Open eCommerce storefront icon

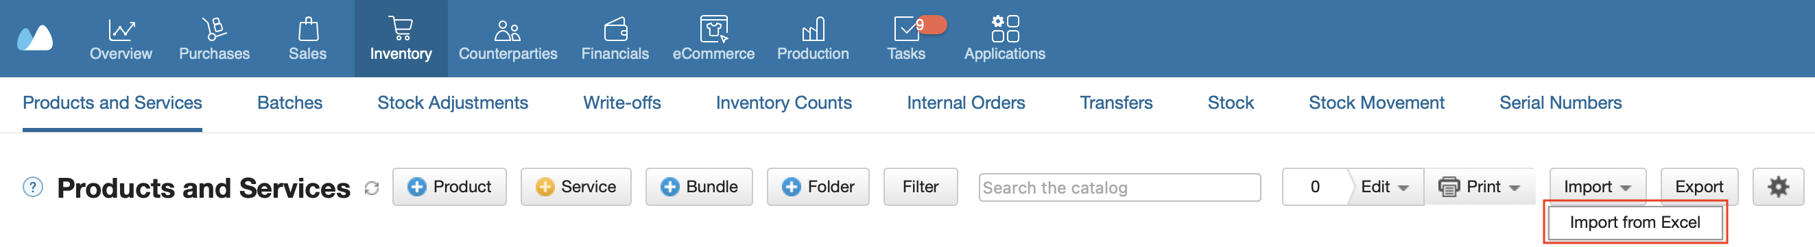click(x=713, y=29)
